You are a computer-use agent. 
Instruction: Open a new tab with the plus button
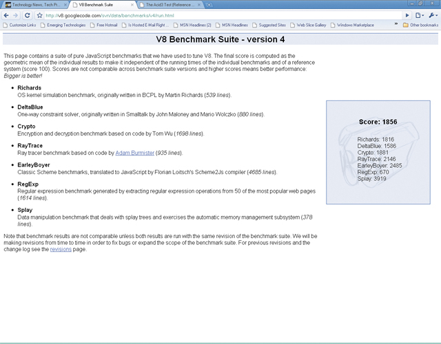[x=209, y=5]
